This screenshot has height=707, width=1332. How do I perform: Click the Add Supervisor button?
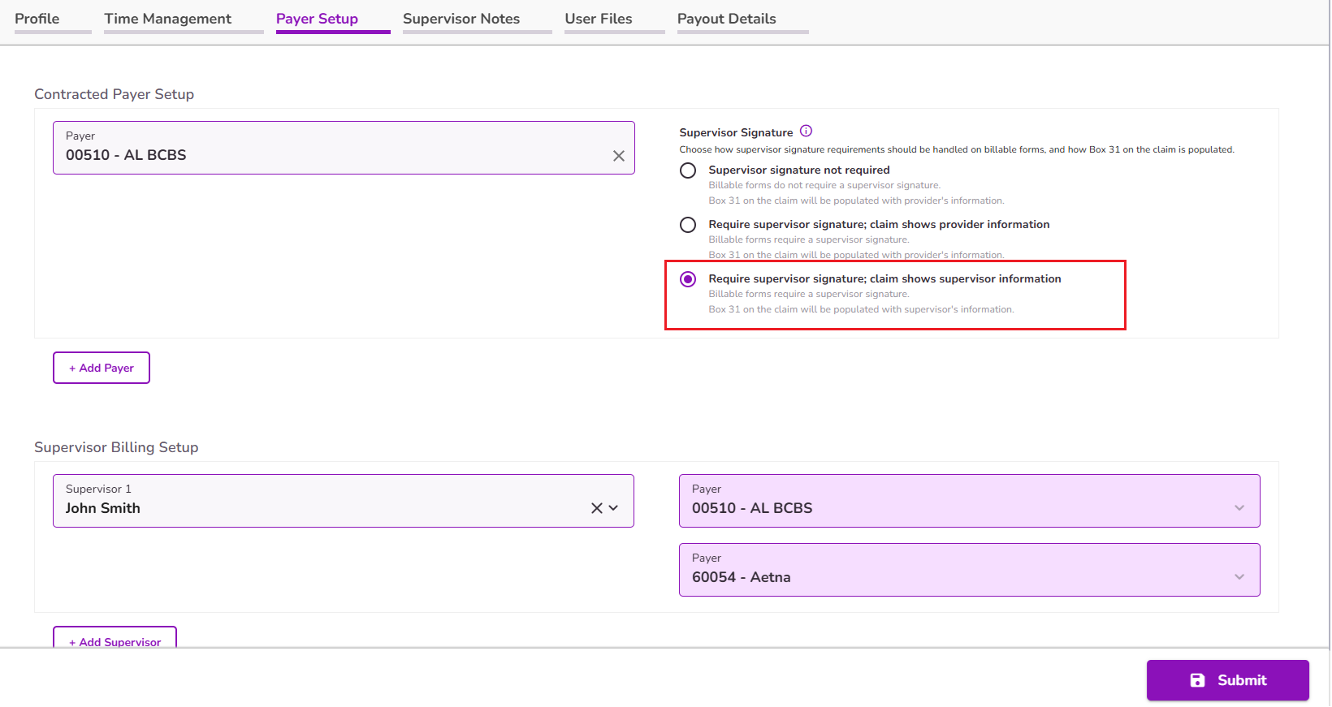(115, 639)
